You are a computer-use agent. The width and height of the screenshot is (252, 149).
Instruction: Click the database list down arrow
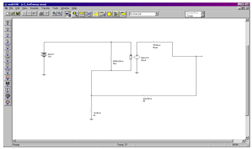pyautogui.click(x=202, y=15)
